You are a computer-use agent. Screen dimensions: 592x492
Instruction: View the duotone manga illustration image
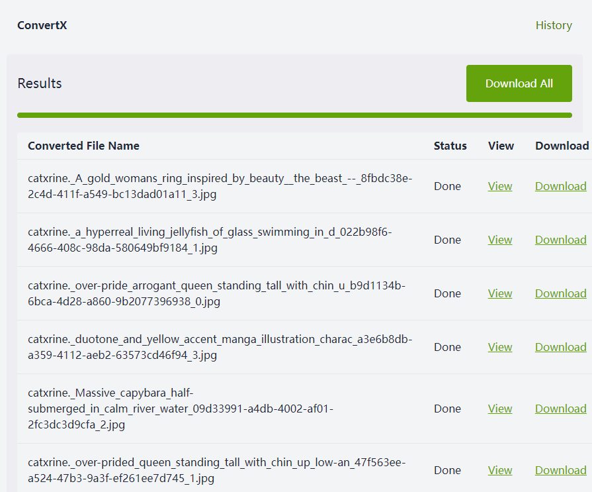(500, 347)
